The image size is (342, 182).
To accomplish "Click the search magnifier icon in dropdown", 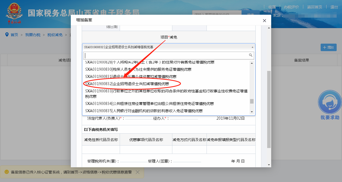I will point(251,55).
